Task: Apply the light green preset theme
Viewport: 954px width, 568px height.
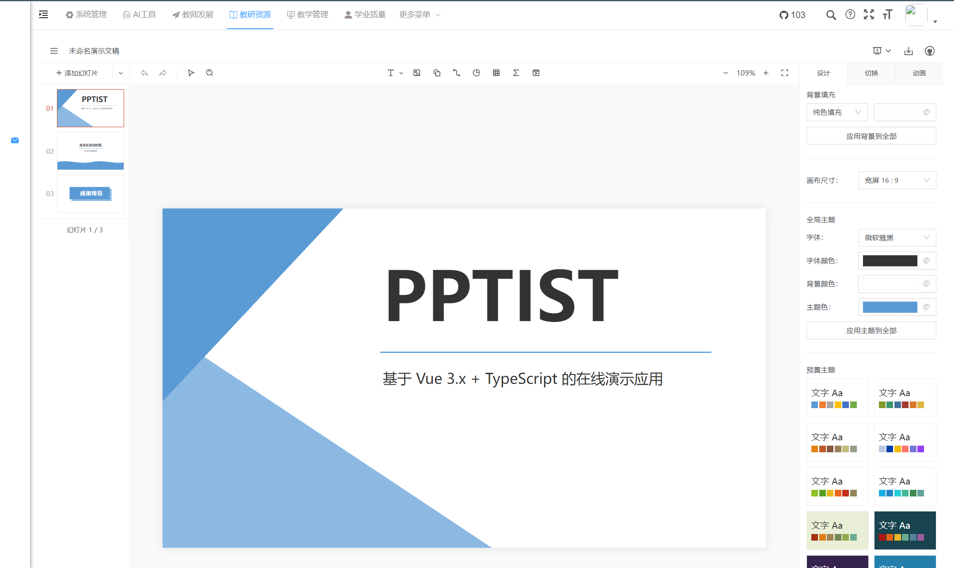Action: coord(837,530)
